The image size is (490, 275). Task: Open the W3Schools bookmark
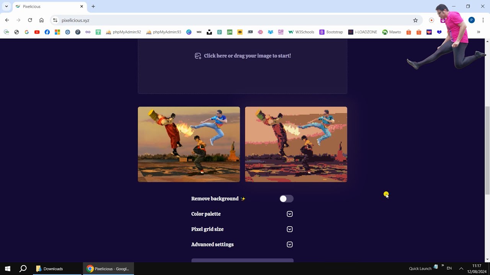click(x=301, y=32)
